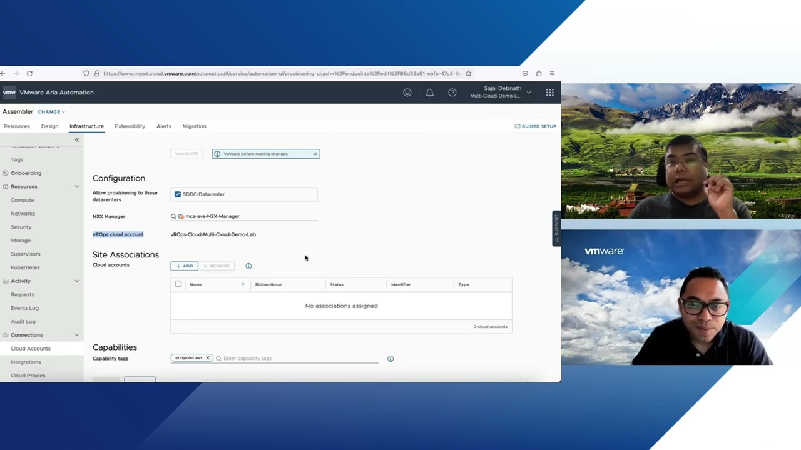Image resolution: width=801 pixels, height=450 pixels.
Task: Open Supervisors under Resources
Action: tap(25, 254)
